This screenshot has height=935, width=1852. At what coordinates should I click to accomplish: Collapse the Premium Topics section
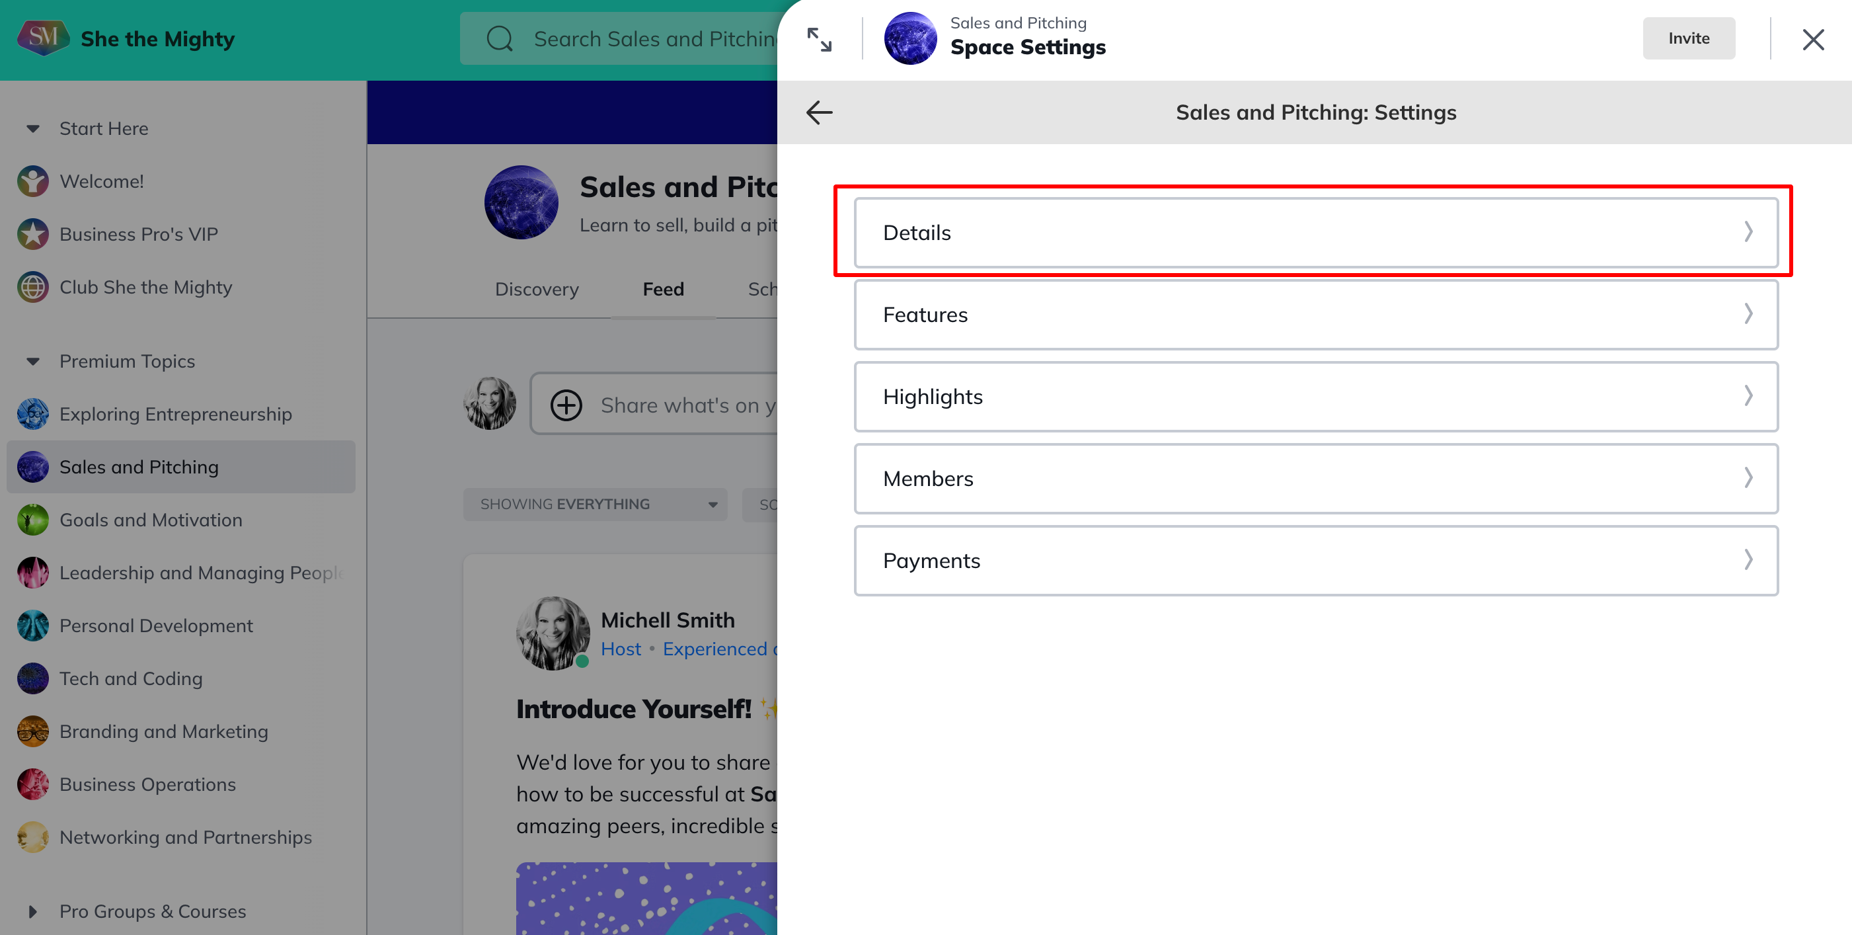tap(33, 361)
